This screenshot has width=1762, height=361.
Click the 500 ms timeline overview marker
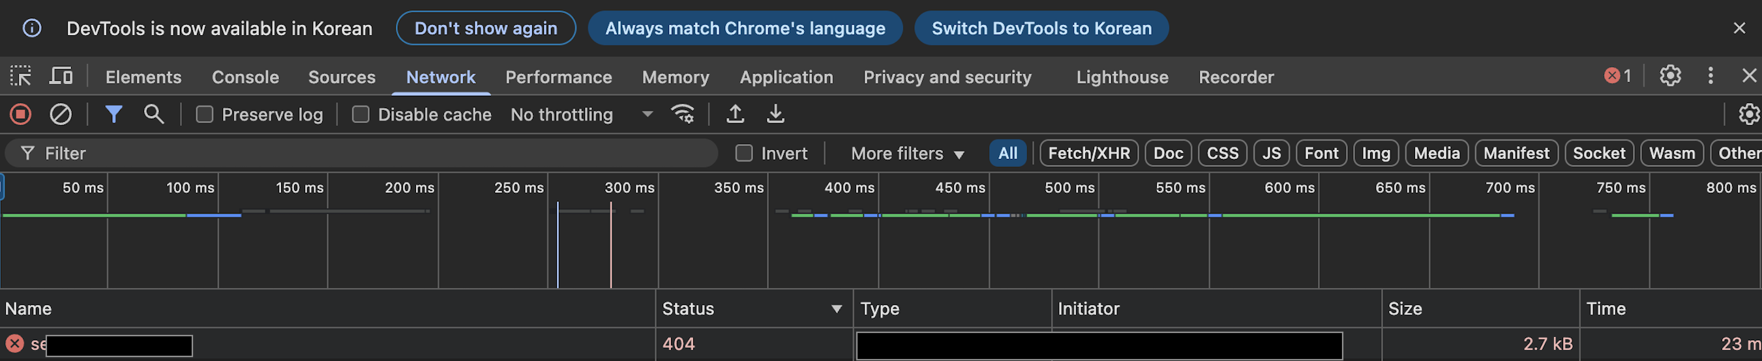1069,187
